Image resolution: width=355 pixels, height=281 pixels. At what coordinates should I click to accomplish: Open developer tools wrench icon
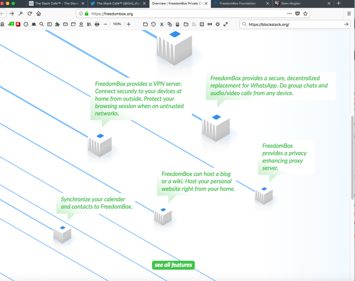(21, 14)
